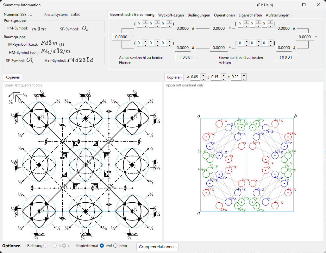Switch to the Operationen tab
Viewport: 326px width, 253px height.
click(224, 15)
